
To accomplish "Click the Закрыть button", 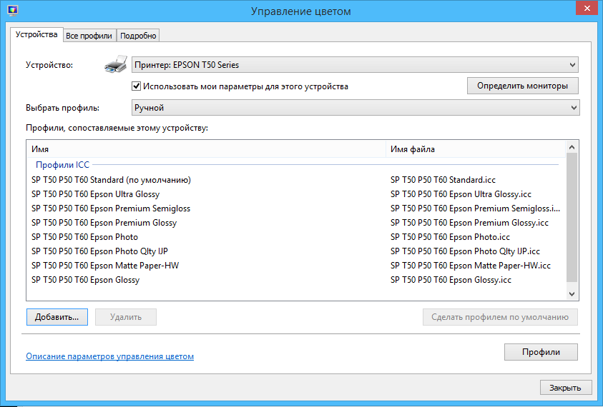I will (x=564, y=388).
